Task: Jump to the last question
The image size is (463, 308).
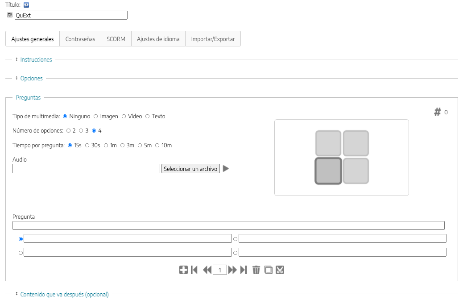Action: pos(244,270)
